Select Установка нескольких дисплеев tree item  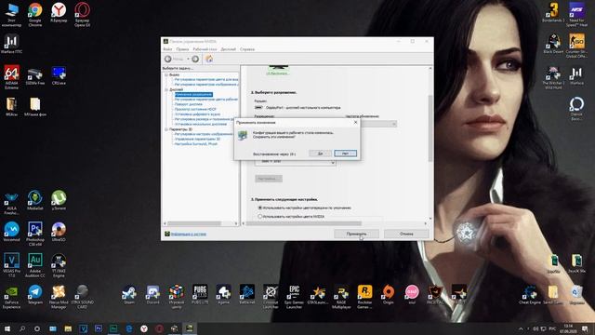coord(201,124)
